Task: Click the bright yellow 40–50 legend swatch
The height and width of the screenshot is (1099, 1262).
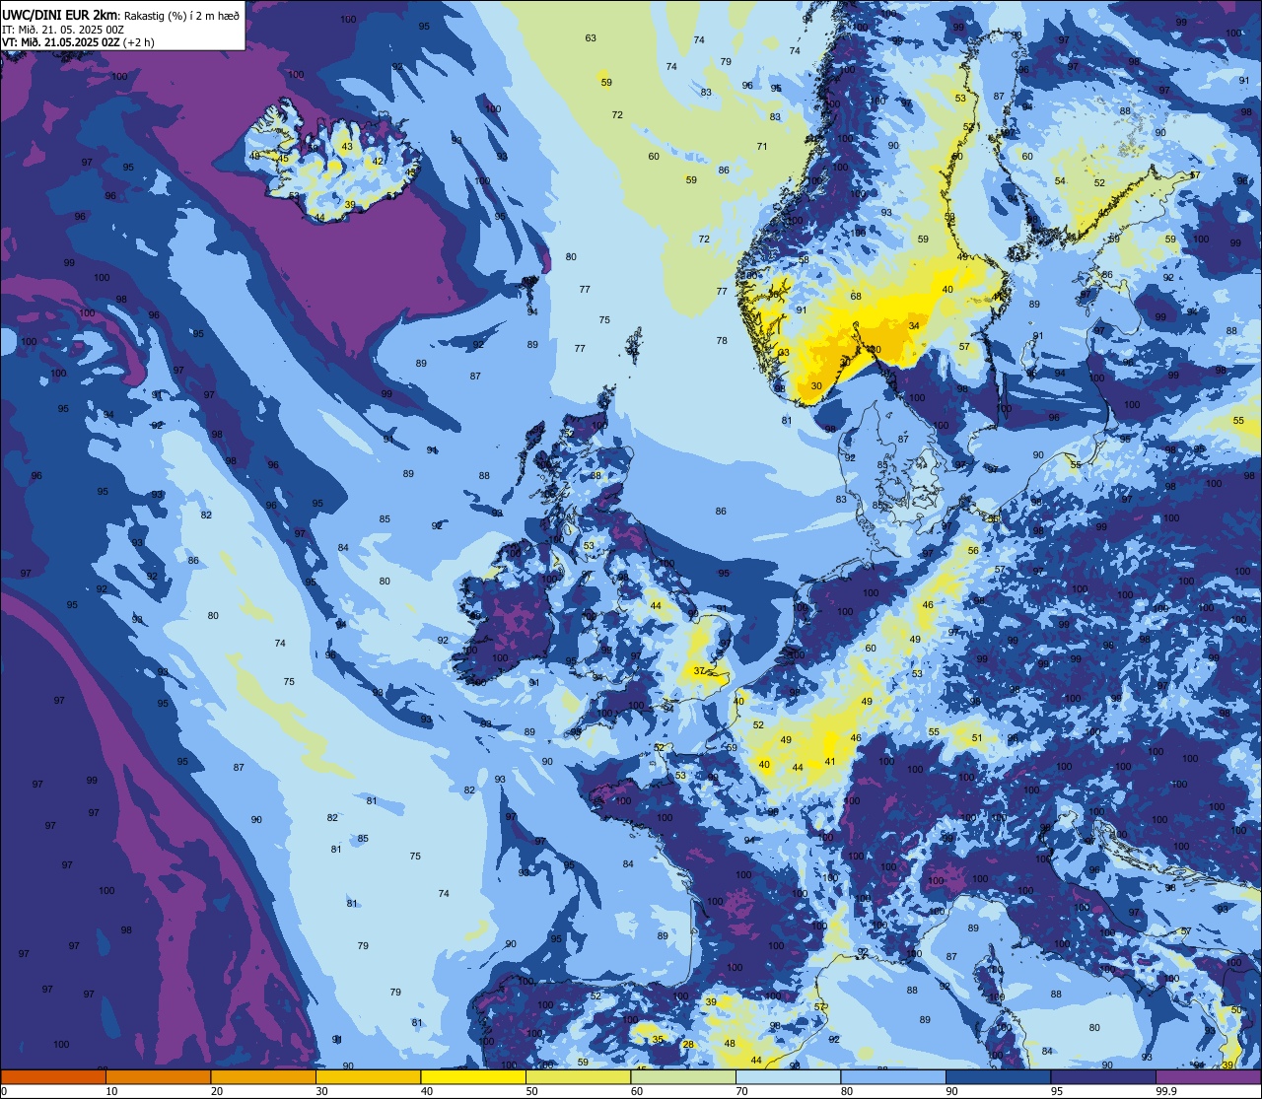Action: pos(473,1076)
